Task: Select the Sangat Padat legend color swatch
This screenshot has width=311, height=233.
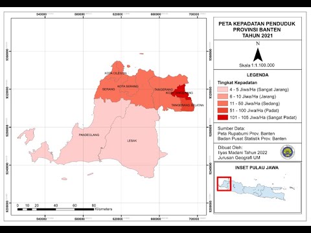Action: [223, 118]
